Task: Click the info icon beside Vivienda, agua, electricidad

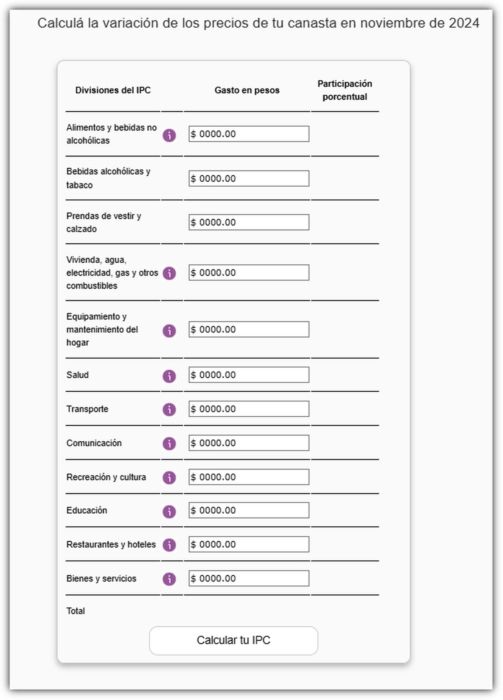Action: [169, 273]
